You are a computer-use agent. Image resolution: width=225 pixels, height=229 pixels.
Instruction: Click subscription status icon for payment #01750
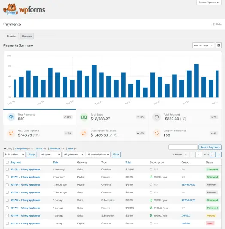point(151,185)
